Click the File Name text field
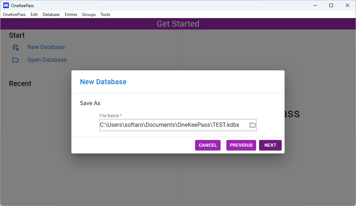 click(172, 125)
